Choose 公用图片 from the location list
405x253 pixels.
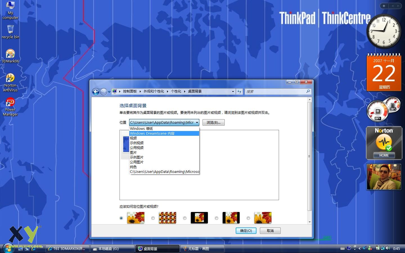164,162
